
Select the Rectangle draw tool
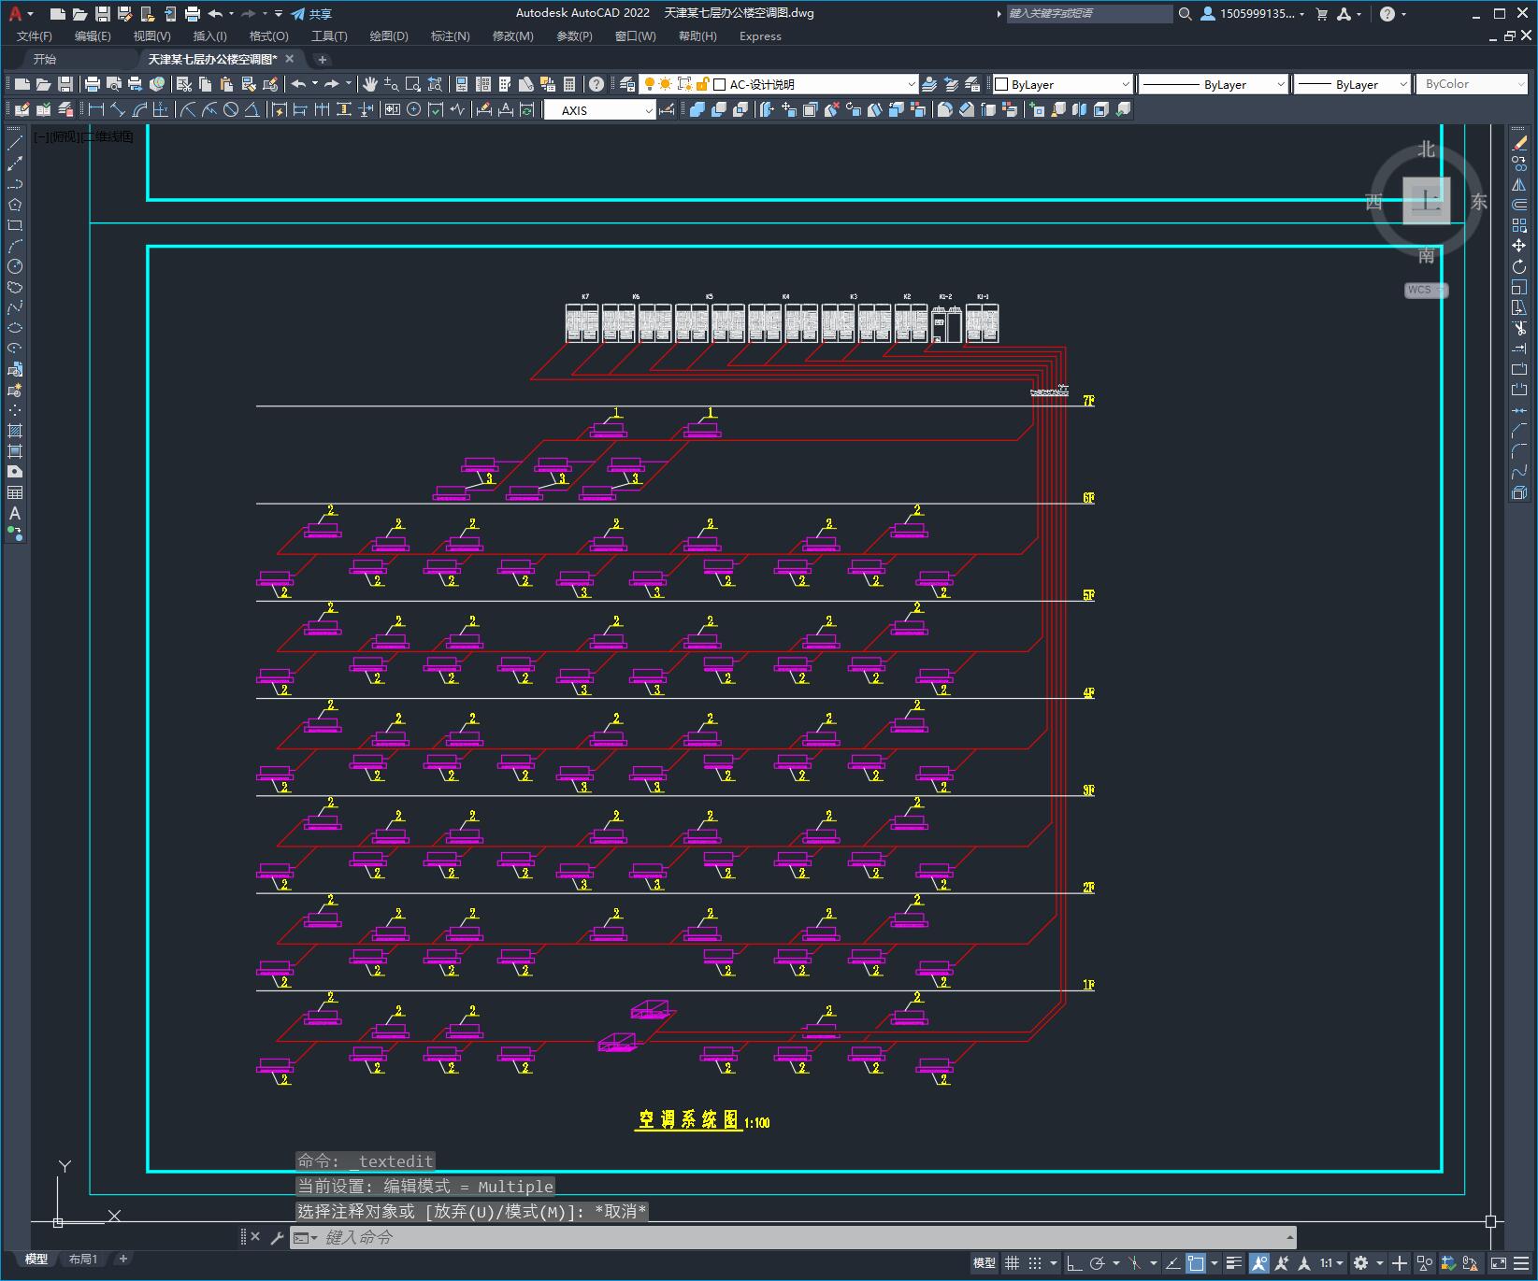pyautogui.click(x=15, y=225)
